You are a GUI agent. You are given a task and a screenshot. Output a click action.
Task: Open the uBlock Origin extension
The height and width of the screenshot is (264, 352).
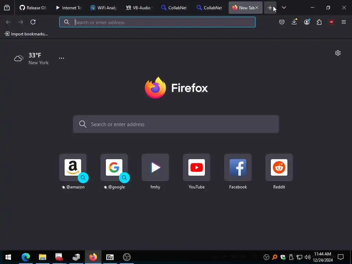tap(331, 22)
